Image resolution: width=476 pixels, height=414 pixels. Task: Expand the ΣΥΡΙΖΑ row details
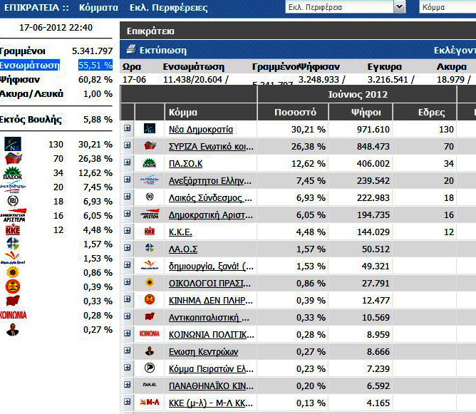coord(128,146)
